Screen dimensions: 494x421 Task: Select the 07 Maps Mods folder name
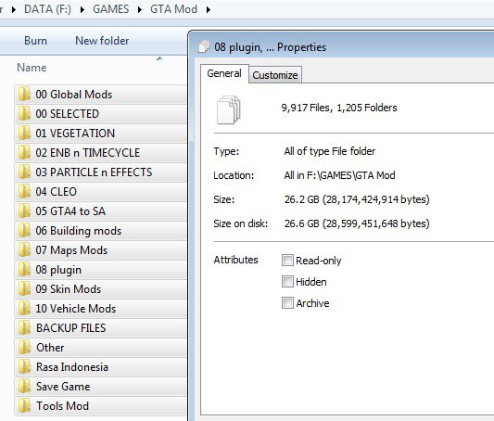(x=71, y=249)
